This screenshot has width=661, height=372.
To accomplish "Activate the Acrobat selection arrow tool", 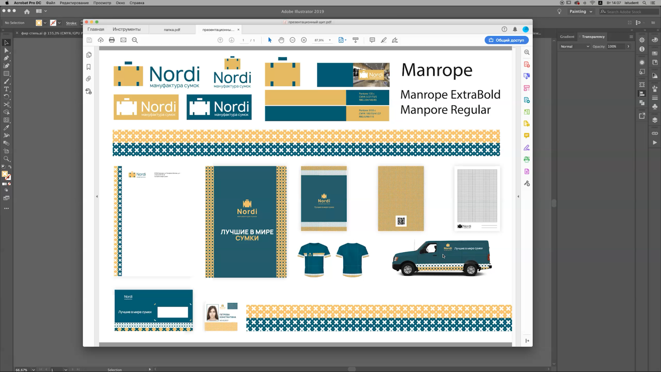I will point(270,40).
